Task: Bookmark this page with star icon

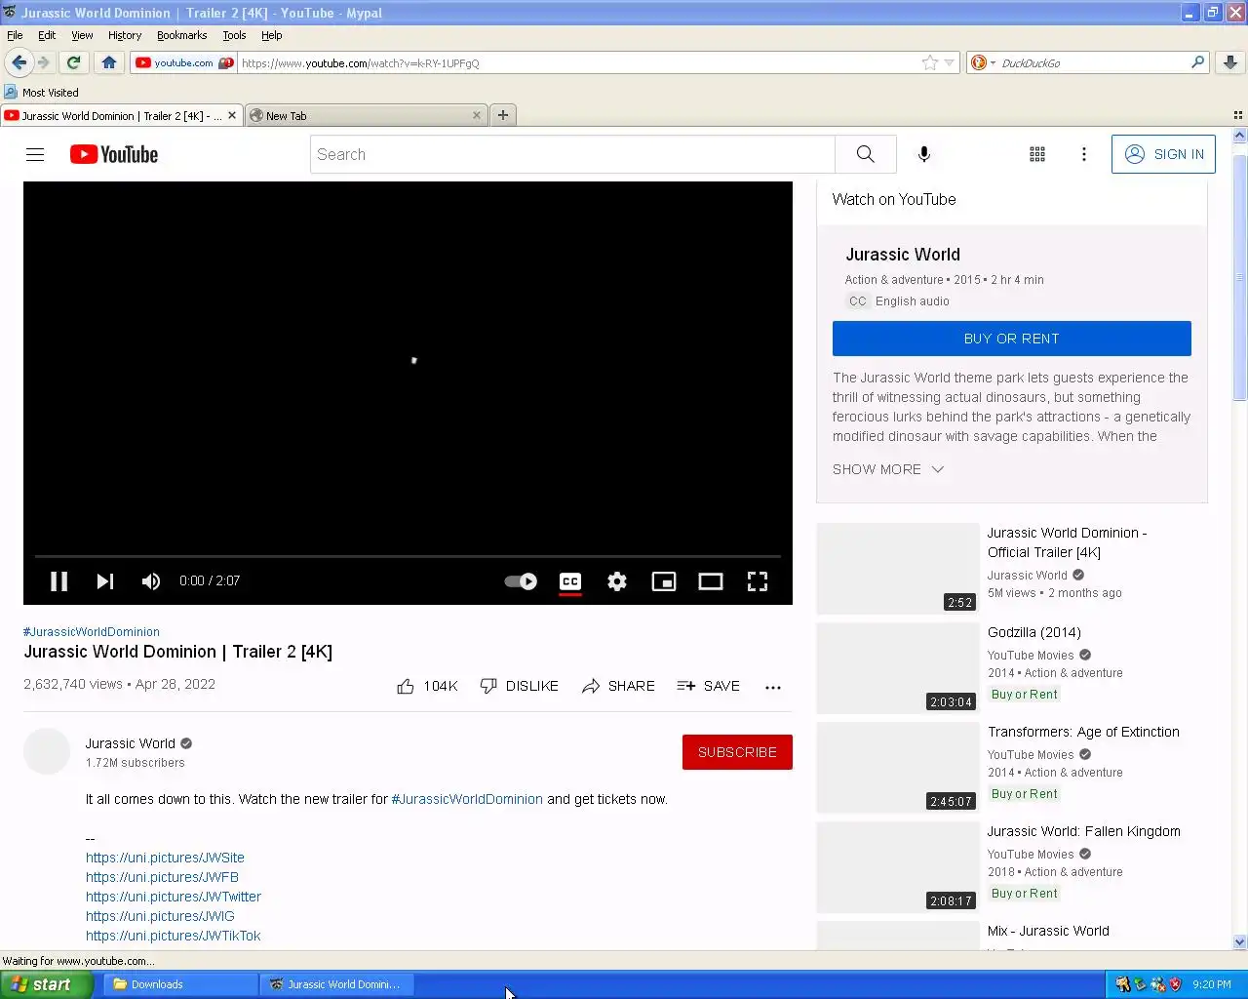Action: pyautogui.click(x=930, y=62)
